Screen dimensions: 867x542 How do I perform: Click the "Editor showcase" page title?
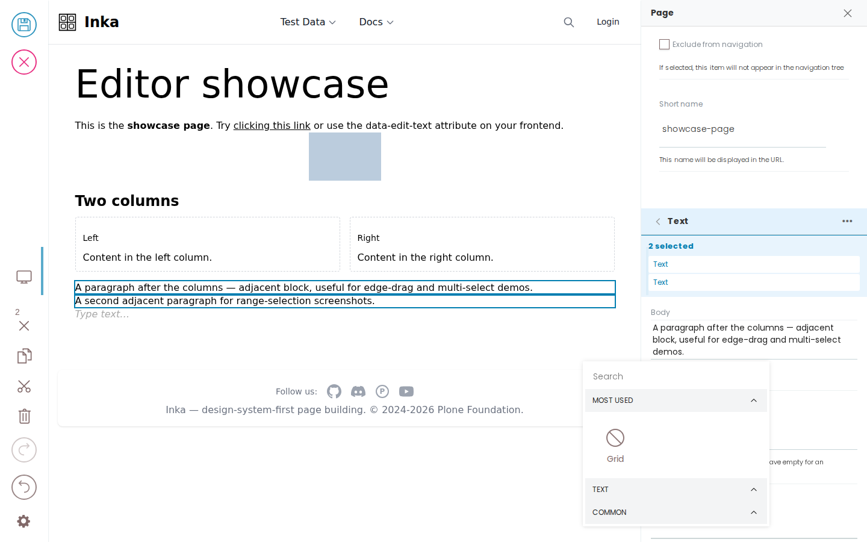[x=232, y=84]
